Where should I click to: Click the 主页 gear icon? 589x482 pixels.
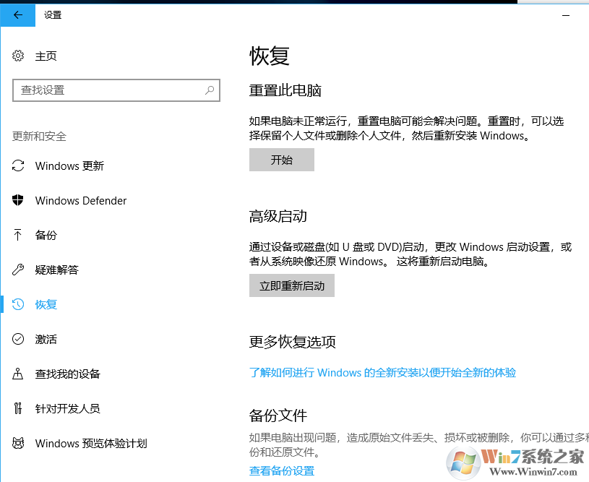(x=17, y=56)
